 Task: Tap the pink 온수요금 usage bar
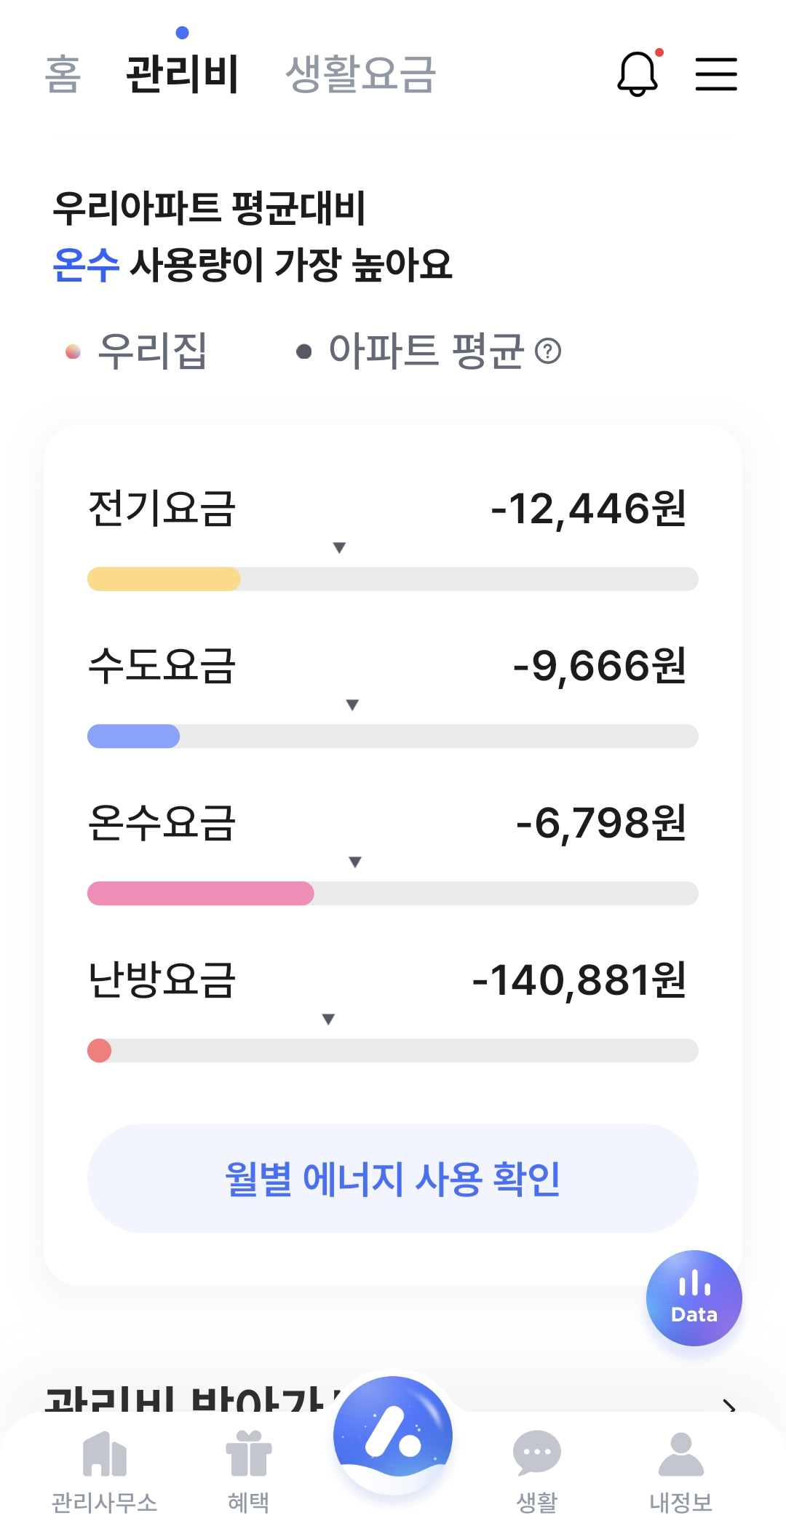(x=201, y=894)
